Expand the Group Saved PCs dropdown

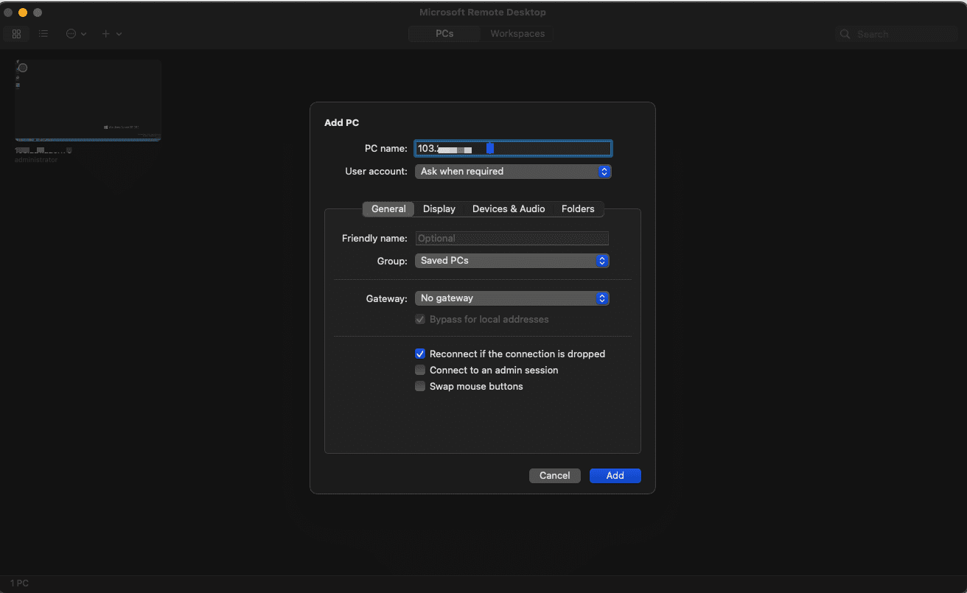[x=512, y=261]
